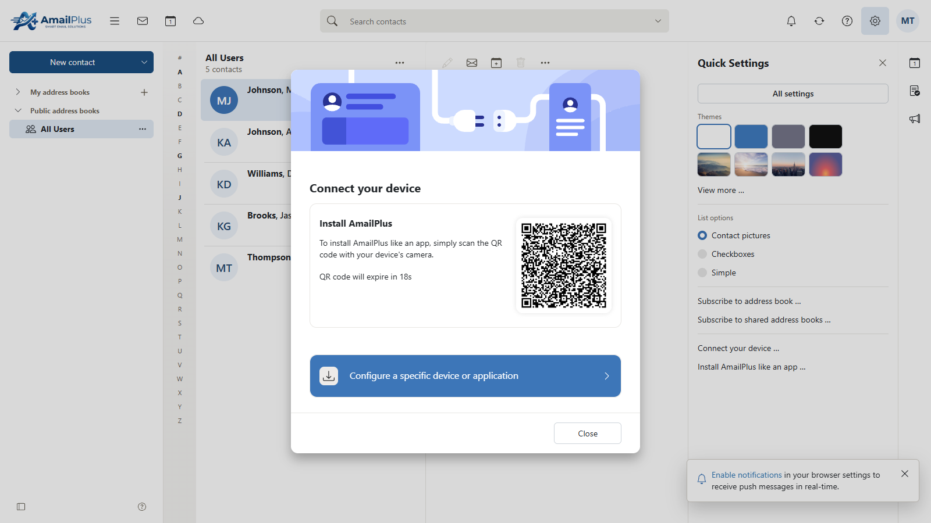Select the Checkboxes list option

(x=726, y=254)
